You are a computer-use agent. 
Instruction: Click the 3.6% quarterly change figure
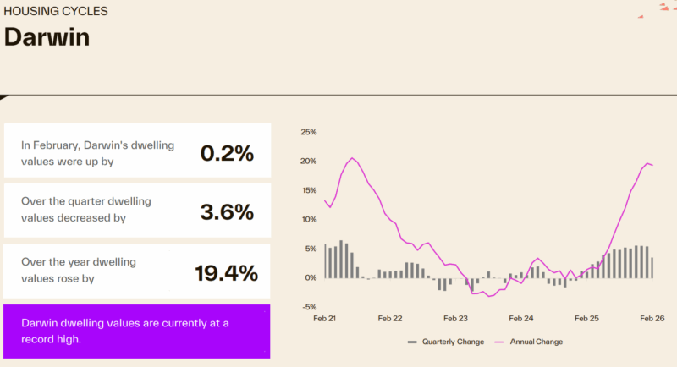coord(227,212)
